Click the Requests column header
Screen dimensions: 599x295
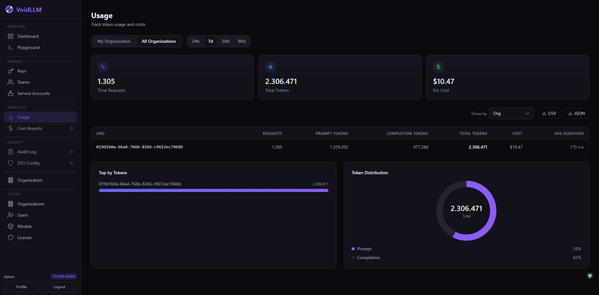[x=272, y=133]
